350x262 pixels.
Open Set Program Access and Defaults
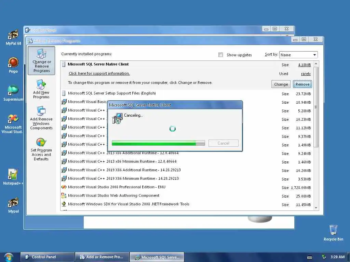[x=41, y=149]
